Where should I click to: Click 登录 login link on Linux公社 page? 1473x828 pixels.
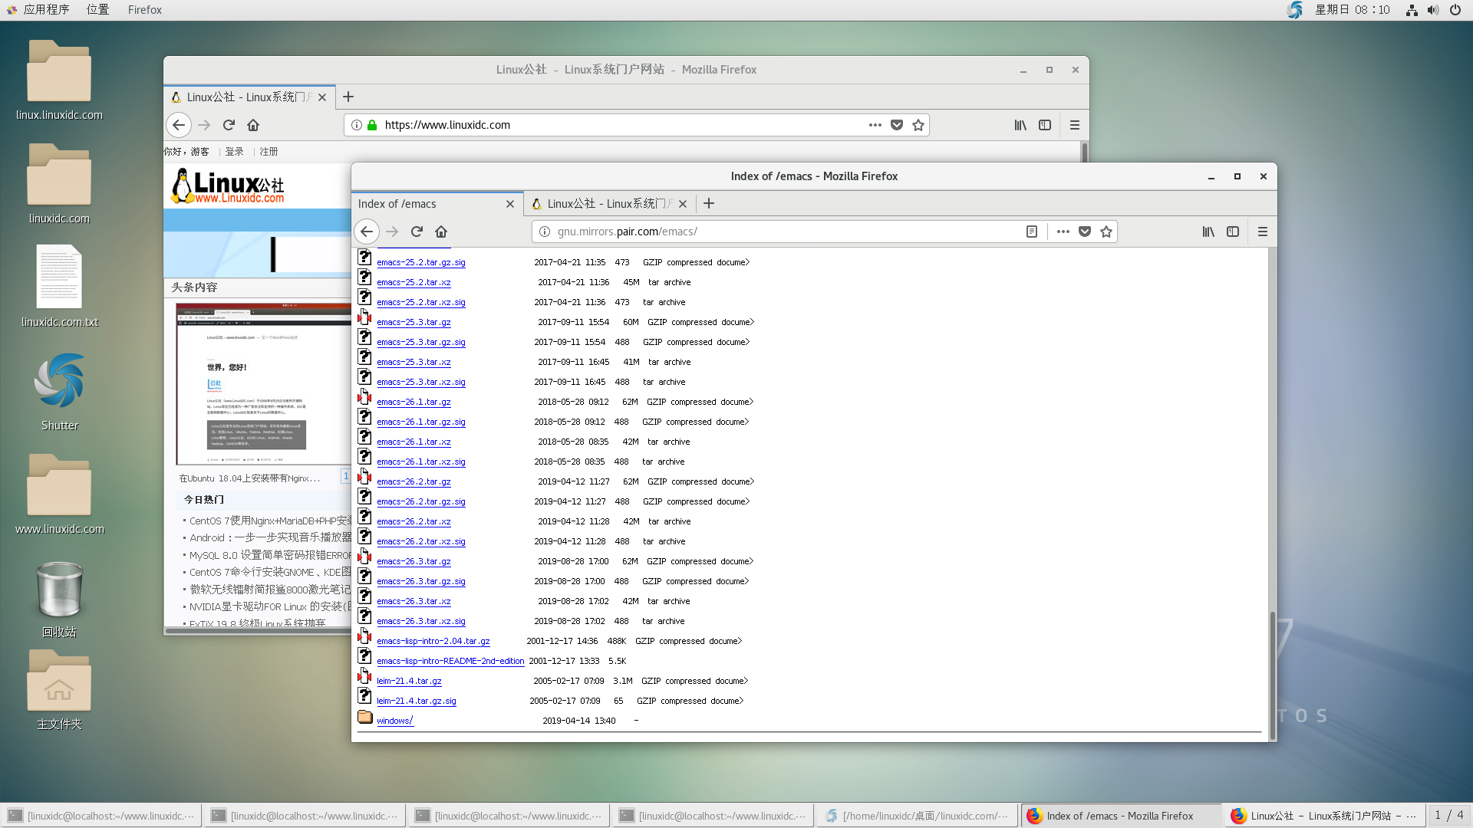pos(234,152)
